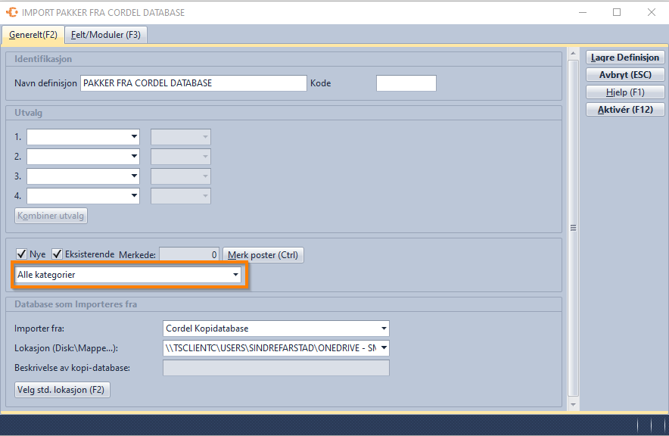Open the Utvalg 4 dropdown
The height and width of the screenshot is (436, 669).
tap(83, 196)
